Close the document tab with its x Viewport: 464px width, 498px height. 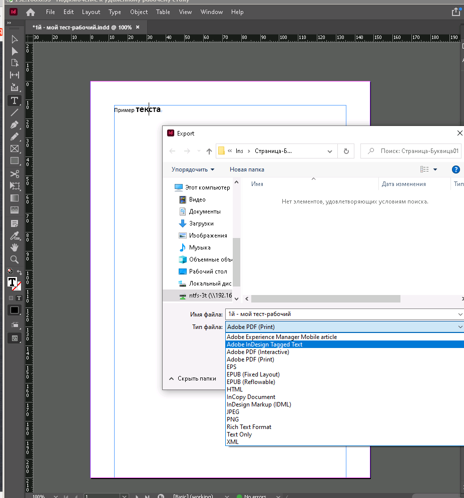138,27
